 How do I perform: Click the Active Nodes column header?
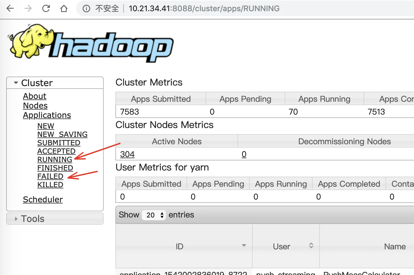tap(177, 141)
